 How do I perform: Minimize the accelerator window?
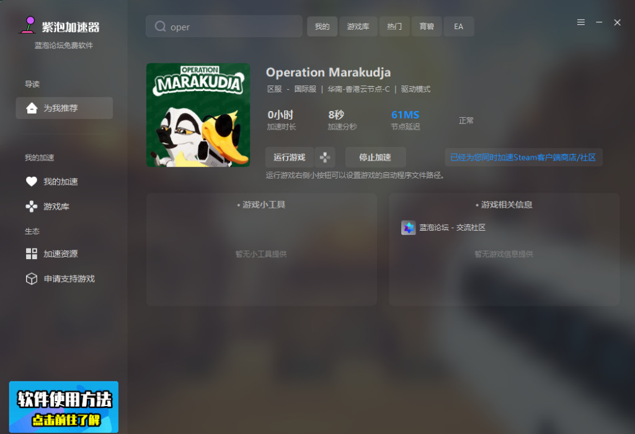599,22
